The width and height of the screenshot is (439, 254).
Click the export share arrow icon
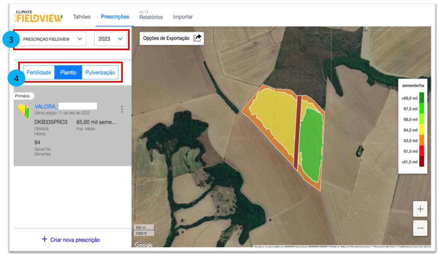pos(197,38)
